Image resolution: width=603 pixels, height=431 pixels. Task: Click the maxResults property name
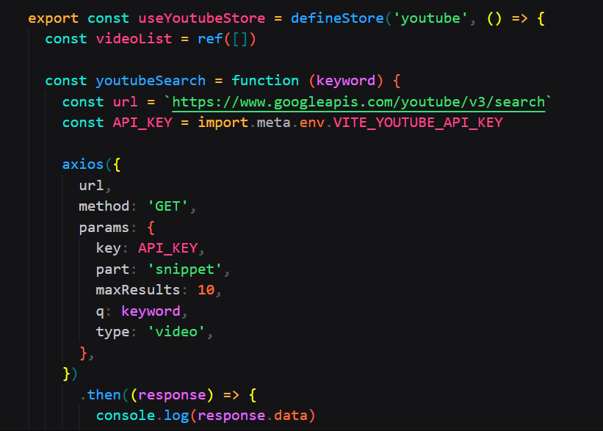tap(138, 290)
